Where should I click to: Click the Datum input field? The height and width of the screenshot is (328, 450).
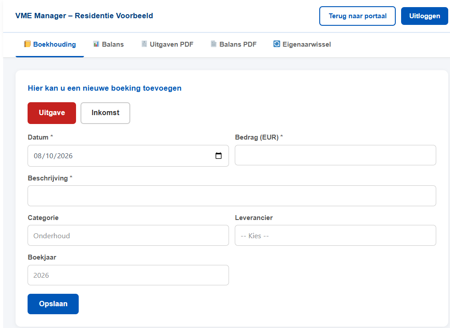pyautogui.click(x=128, y=156)
